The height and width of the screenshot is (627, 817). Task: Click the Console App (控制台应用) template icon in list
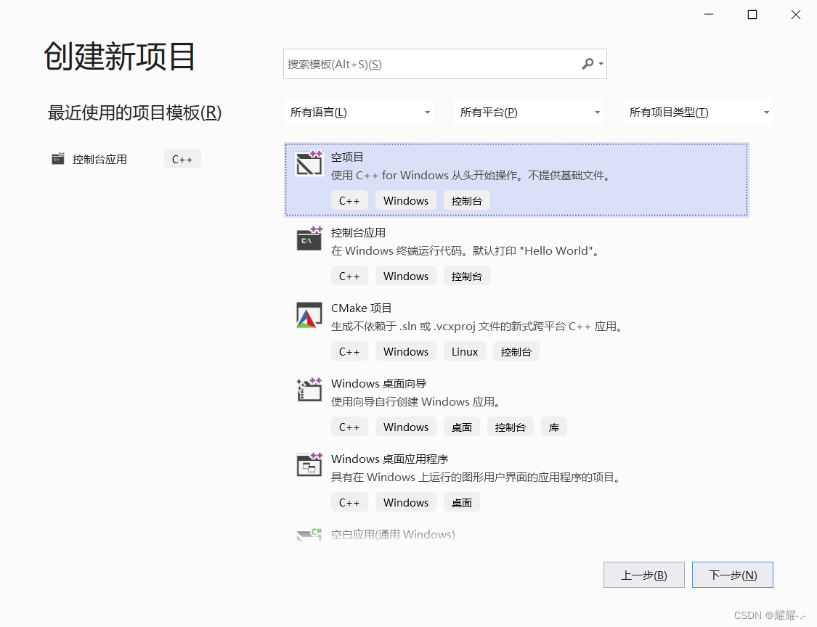309,239
